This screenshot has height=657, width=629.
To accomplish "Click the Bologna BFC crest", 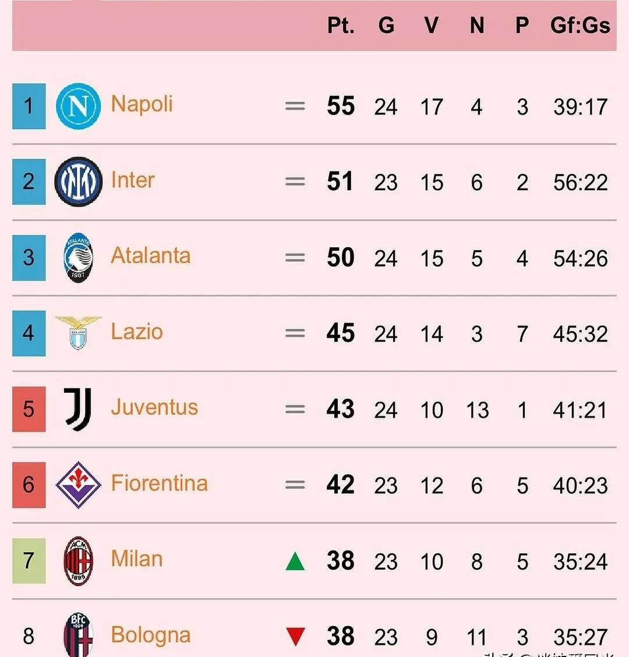I will [78, 634].
